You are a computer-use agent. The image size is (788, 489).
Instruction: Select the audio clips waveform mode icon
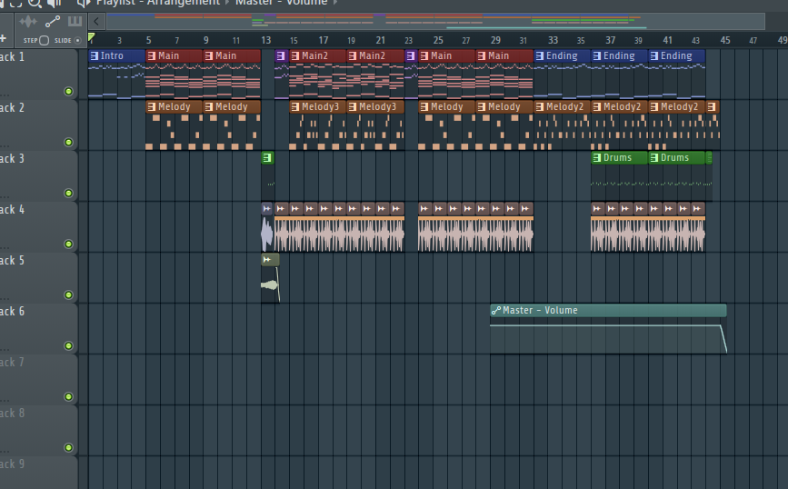coord(27,22)
